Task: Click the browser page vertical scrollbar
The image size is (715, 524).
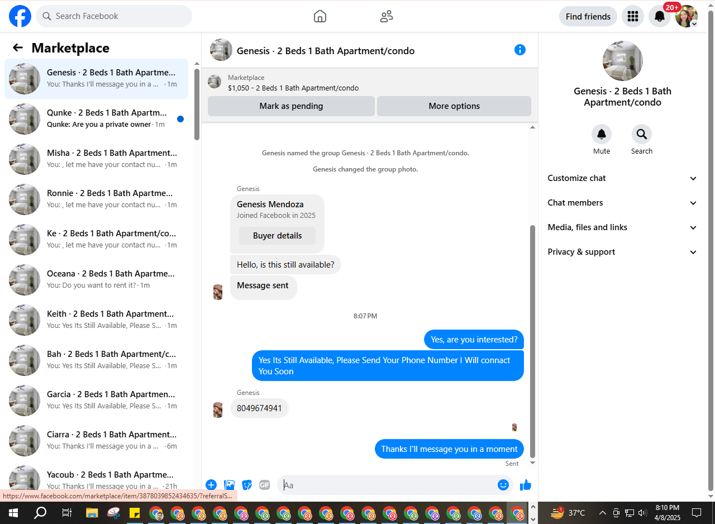Action: (711, 250)
